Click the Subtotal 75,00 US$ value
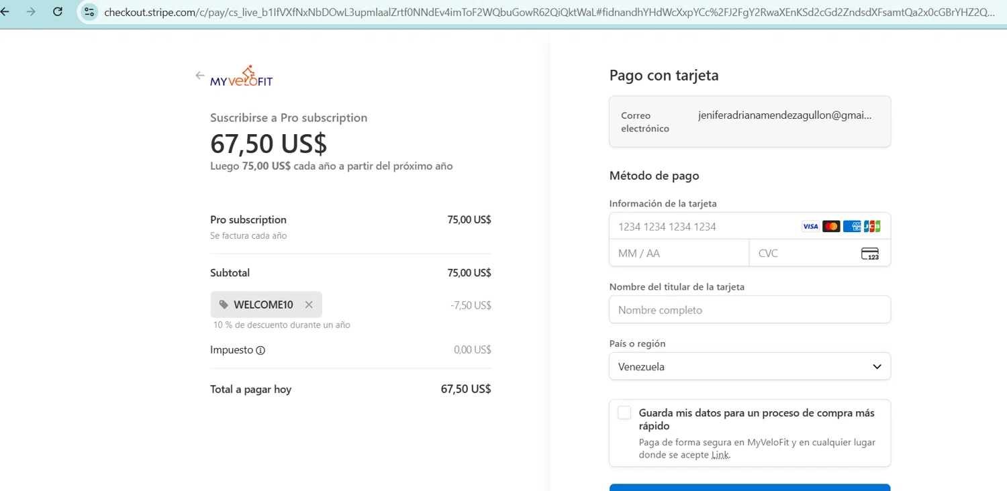The width and height of the screenshot is (1007, 491). [x=469, y=273]
